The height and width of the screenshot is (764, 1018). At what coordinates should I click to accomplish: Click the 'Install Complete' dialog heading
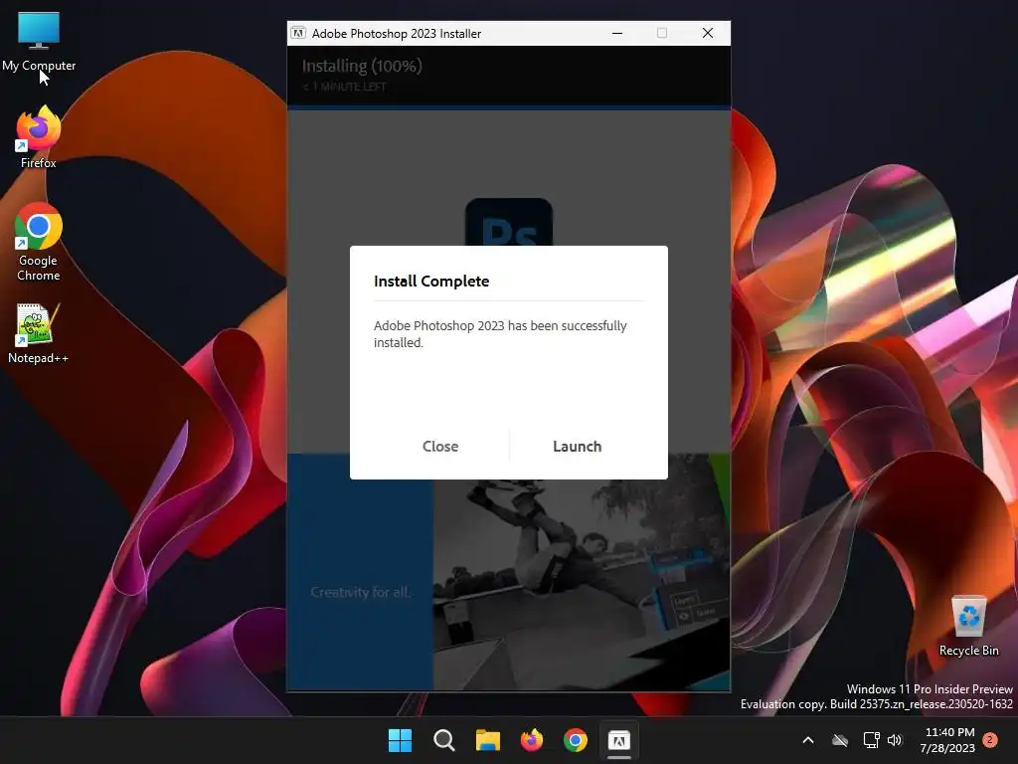(431, 282)
